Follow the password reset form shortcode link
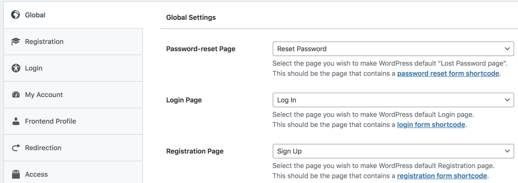Image resolution: width=518 pixels, height=183 pixels. [x=448, y=74]
